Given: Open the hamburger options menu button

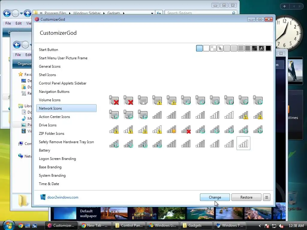Looking at the screenshot, I should [x=267, y=197].
